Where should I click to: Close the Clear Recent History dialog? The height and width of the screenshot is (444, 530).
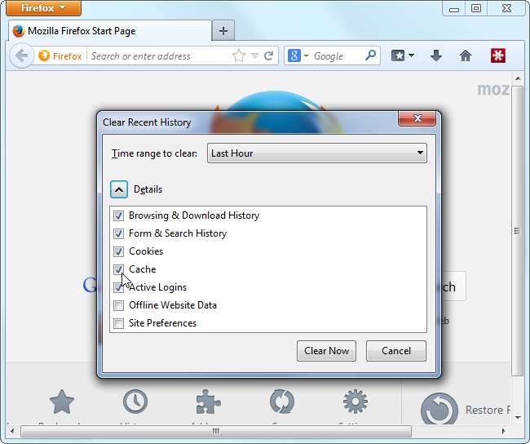pyautogui.click(x=417, y=118)
